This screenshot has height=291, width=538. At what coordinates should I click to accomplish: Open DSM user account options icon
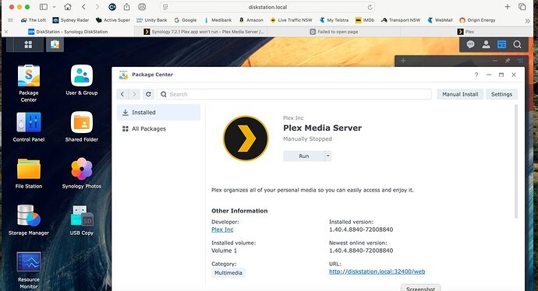pos(486,44)
